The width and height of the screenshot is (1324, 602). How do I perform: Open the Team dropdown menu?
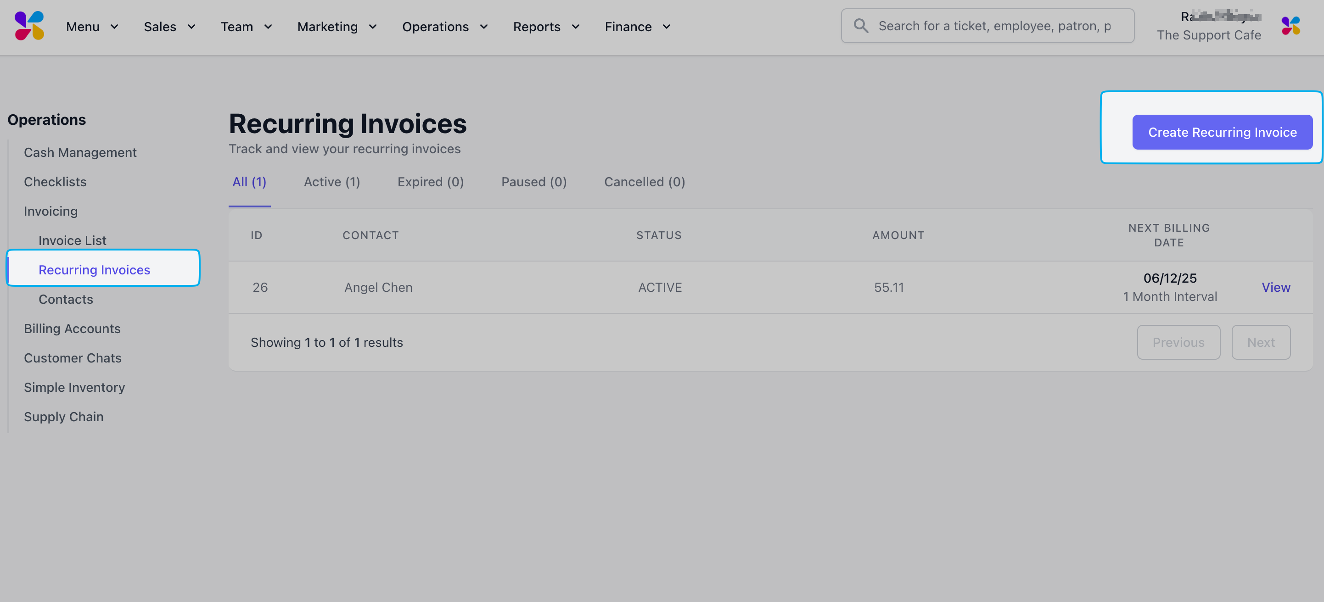(x=246, y=27)
